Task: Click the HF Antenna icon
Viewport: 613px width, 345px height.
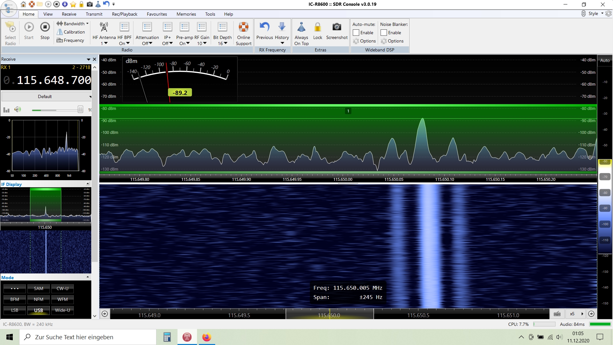Action: coord(104,27)
